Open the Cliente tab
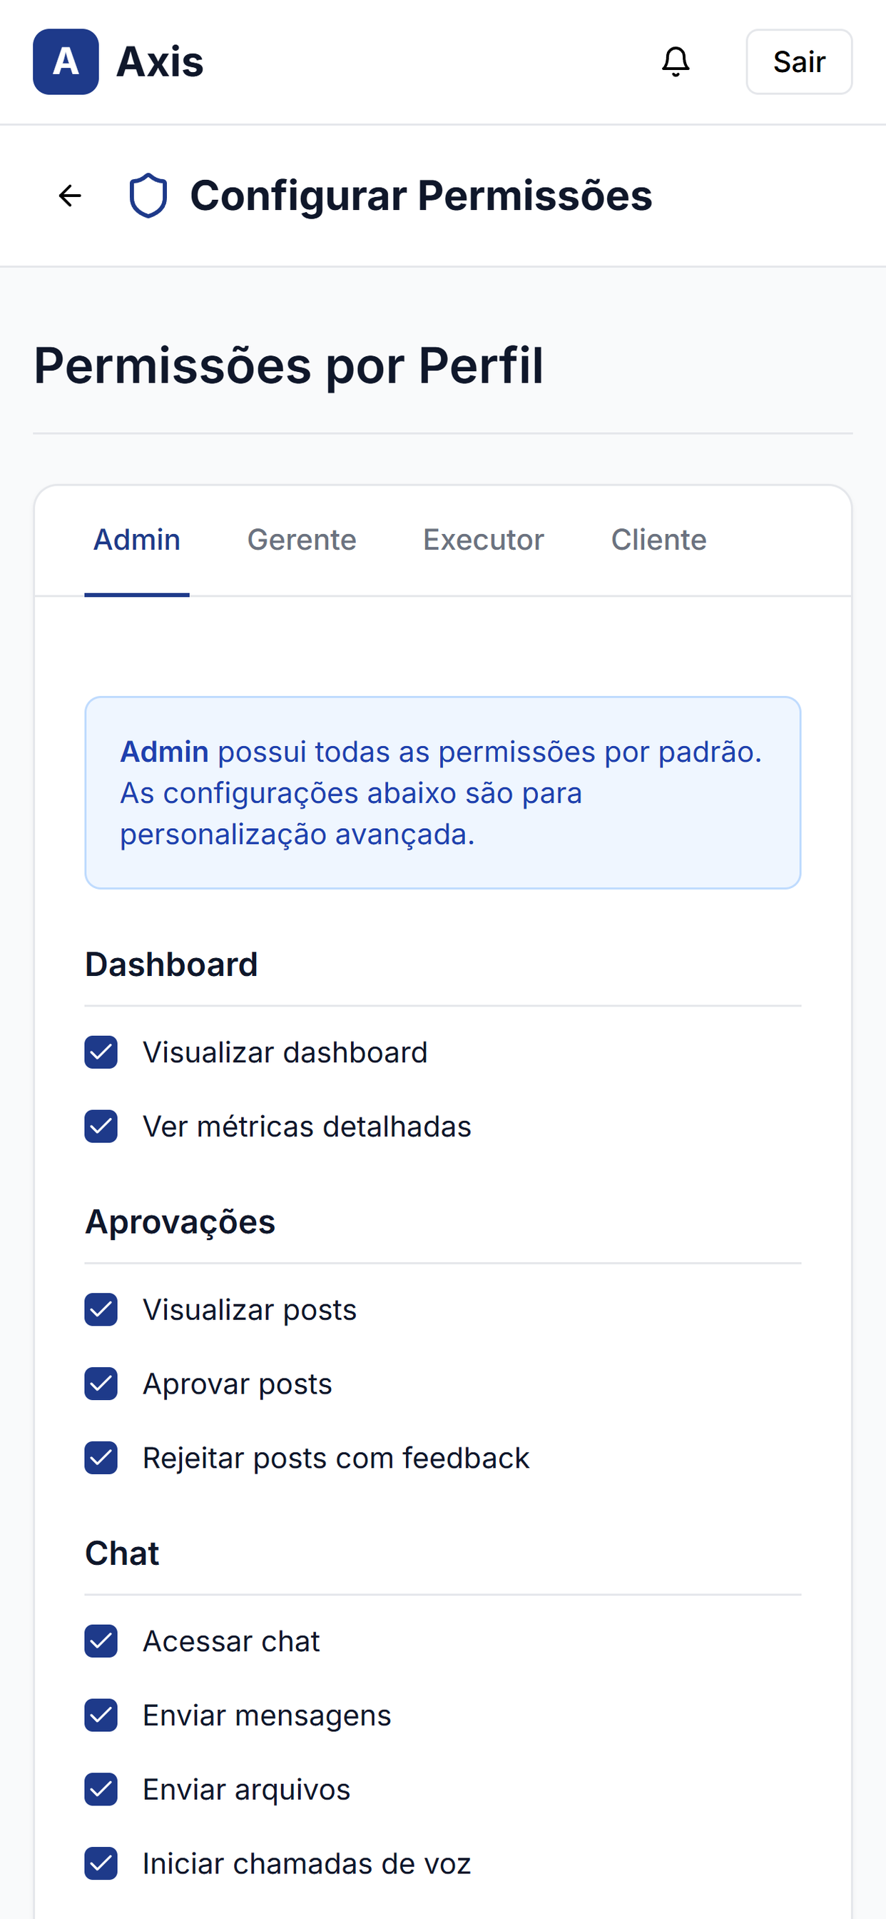Screen dimensions: 886x1919 [659, 540]
